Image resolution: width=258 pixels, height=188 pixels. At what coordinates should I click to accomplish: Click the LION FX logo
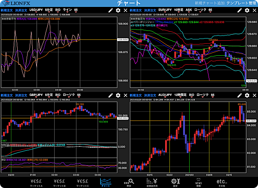point(16,3)
